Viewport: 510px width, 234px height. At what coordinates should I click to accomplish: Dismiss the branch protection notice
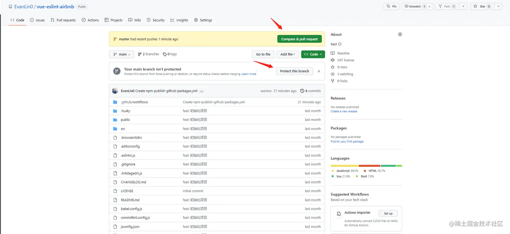(x=319, y=71)
